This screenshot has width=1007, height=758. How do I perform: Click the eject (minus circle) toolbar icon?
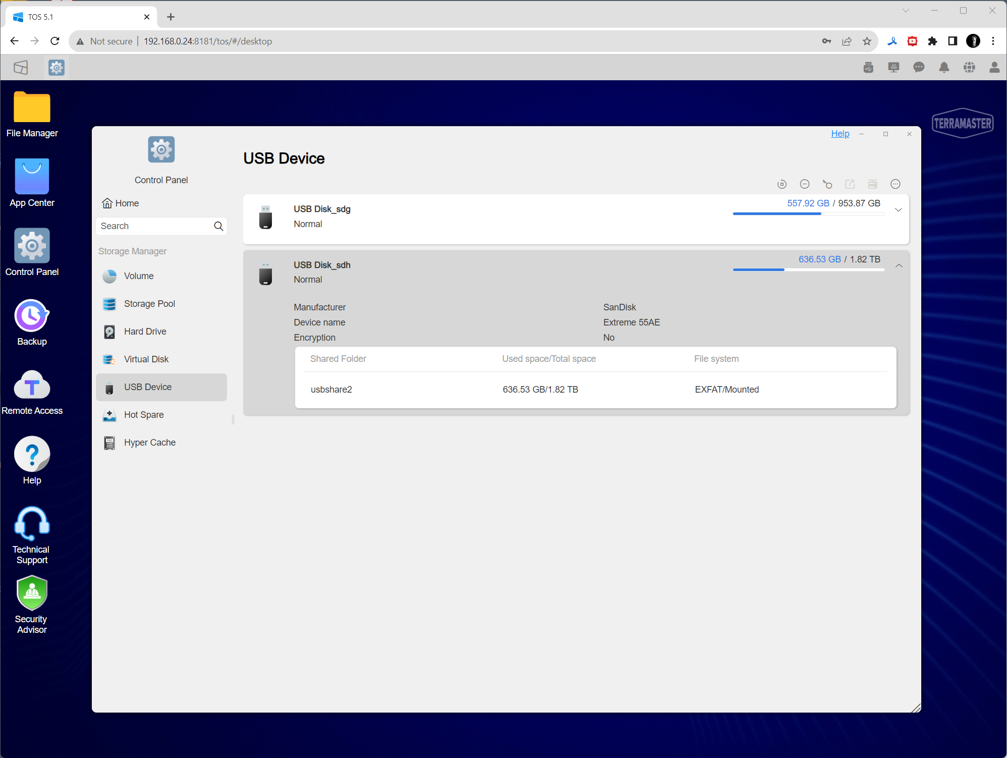804,184
